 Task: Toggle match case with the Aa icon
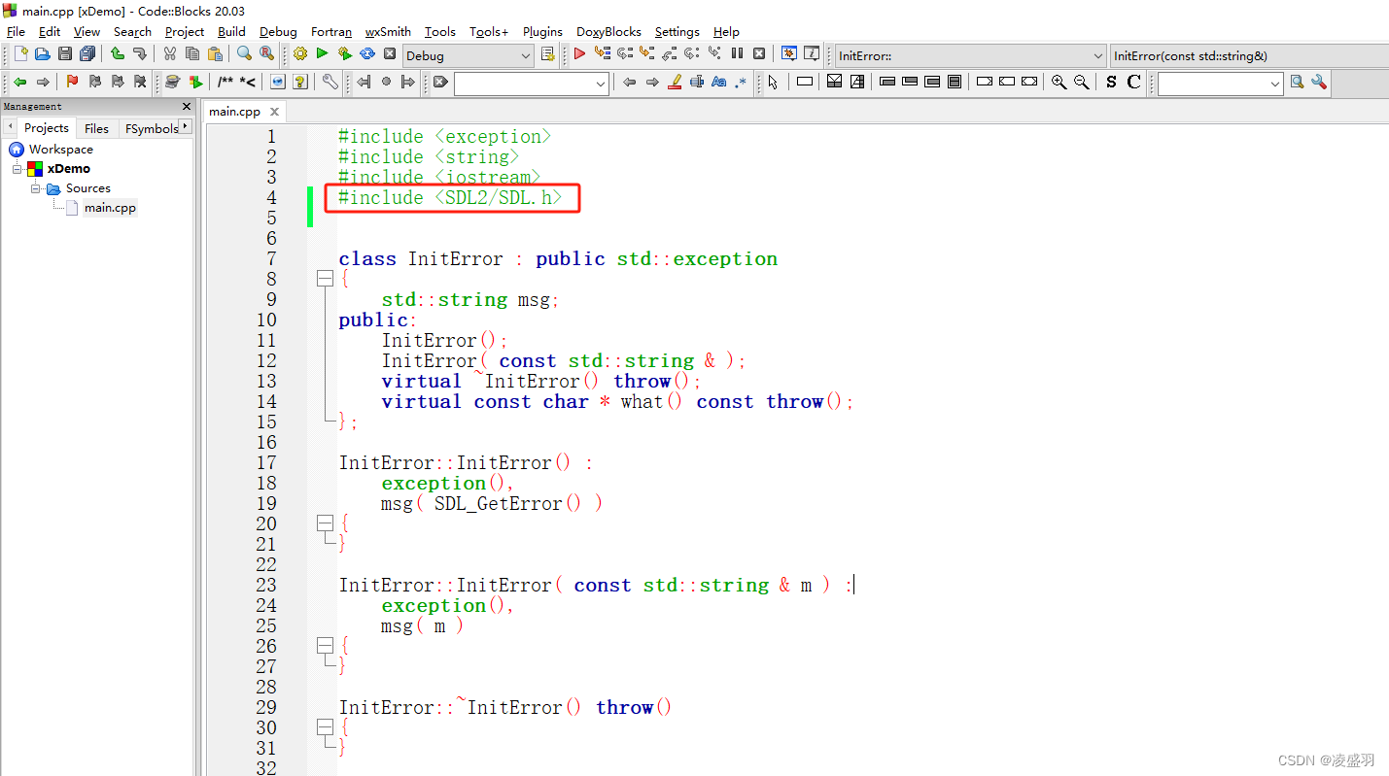(719, 83)
